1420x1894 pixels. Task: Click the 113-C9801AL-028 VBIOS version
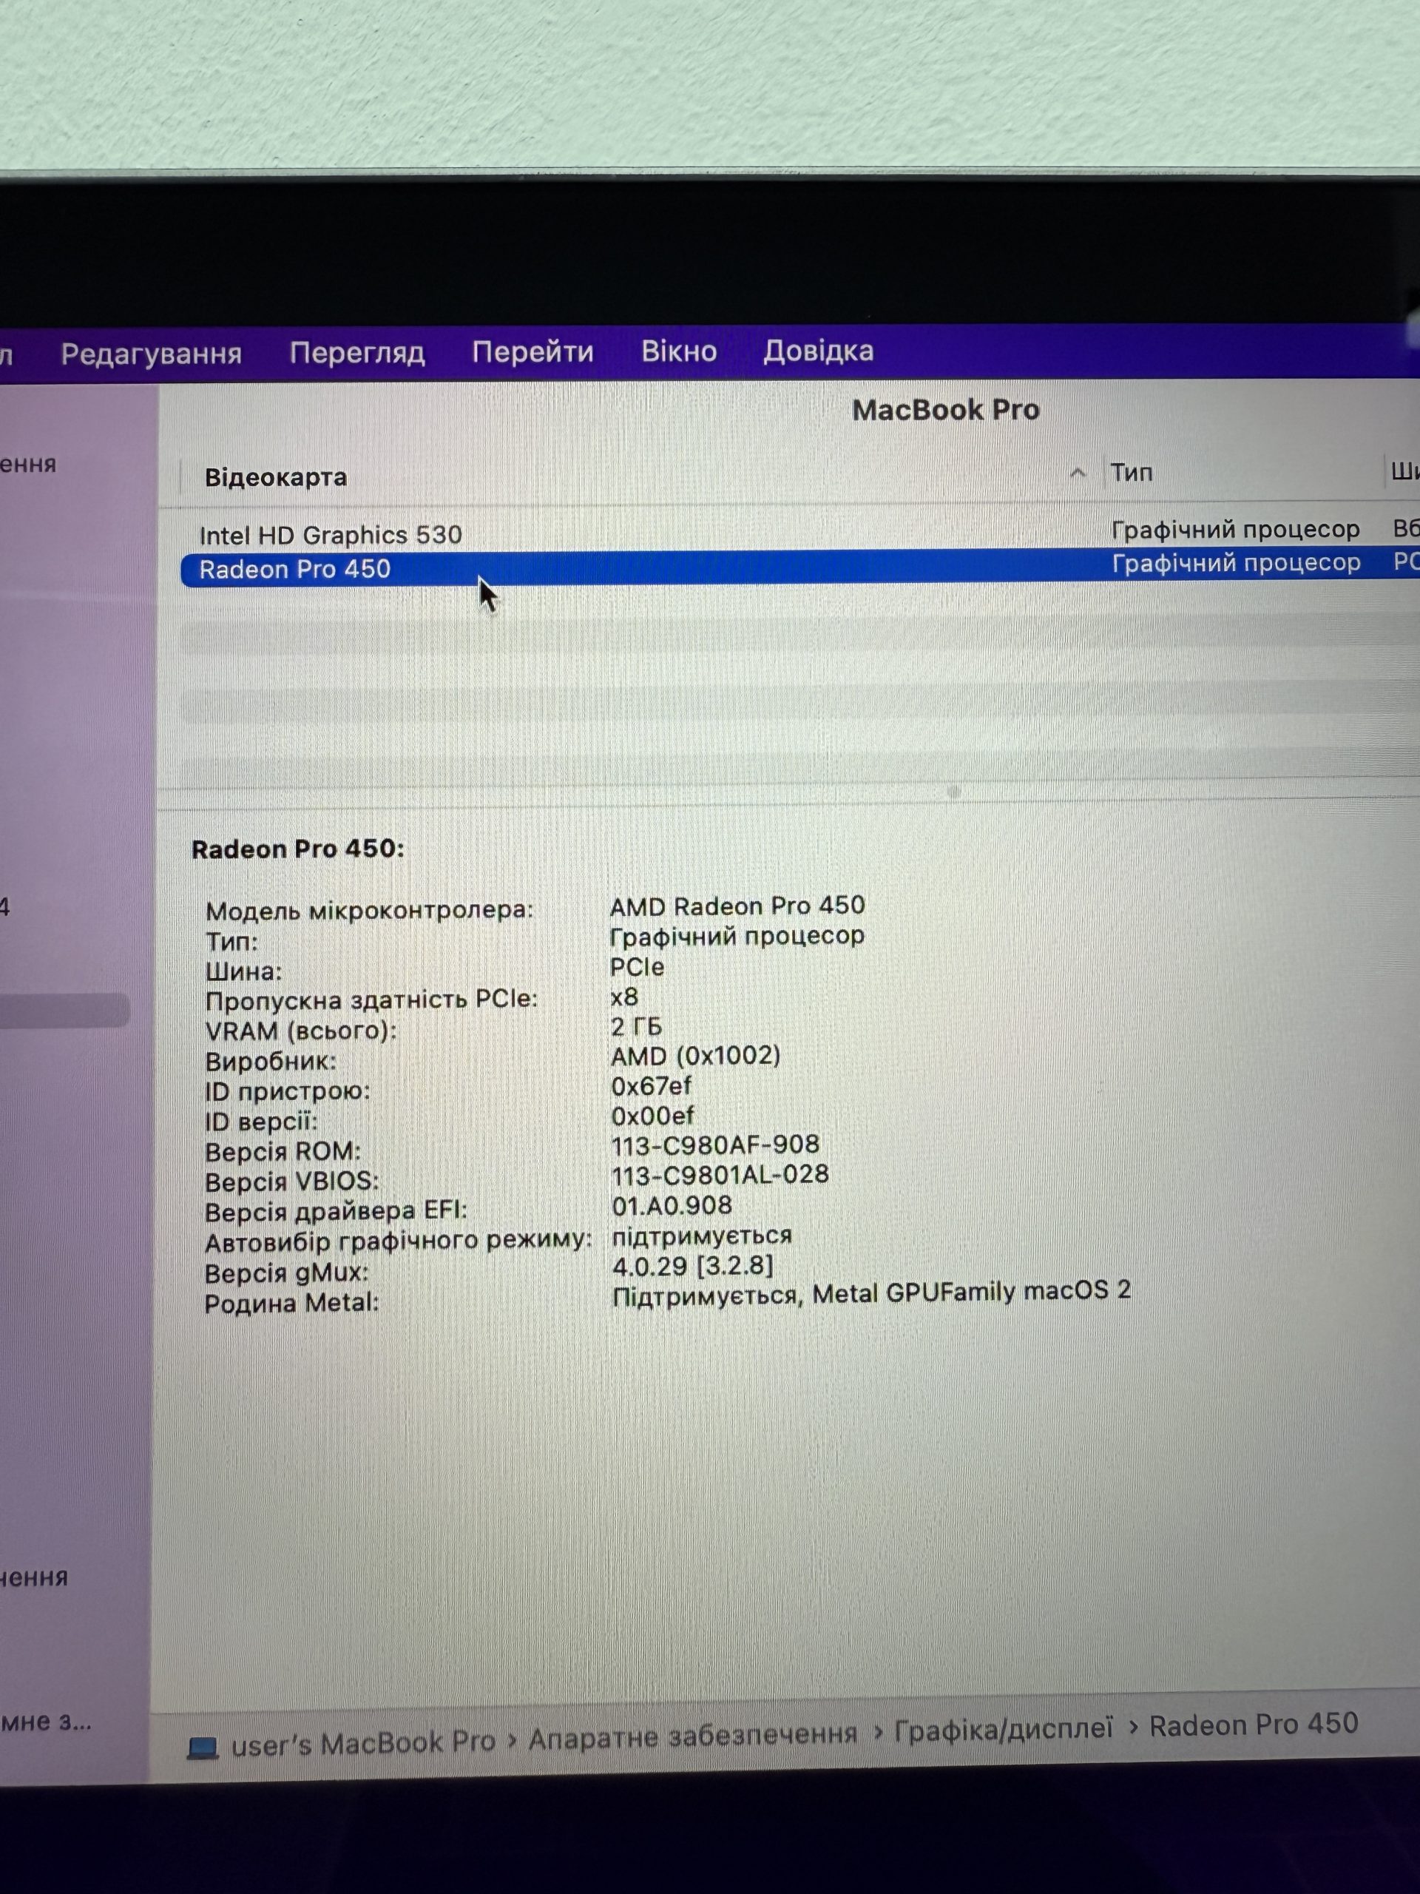pos(720,1175)
